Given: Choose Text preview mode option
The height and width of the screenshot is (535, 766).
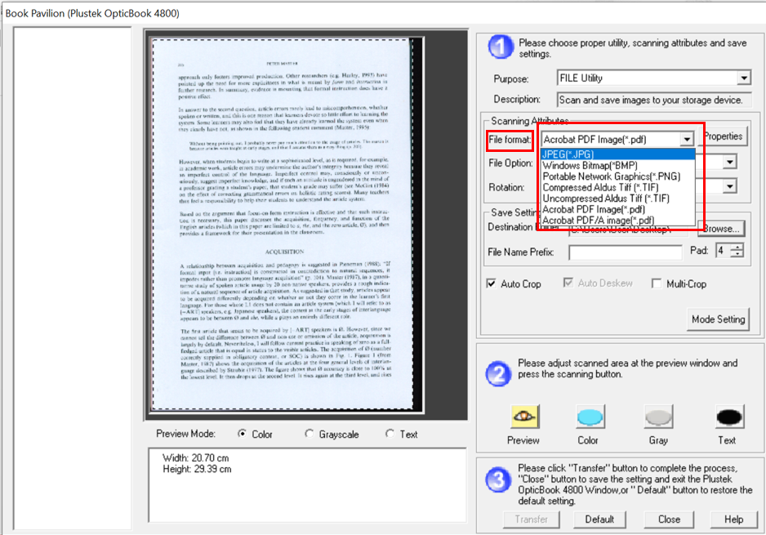Looking at the screenshot, I should click(x=390, y=434).
